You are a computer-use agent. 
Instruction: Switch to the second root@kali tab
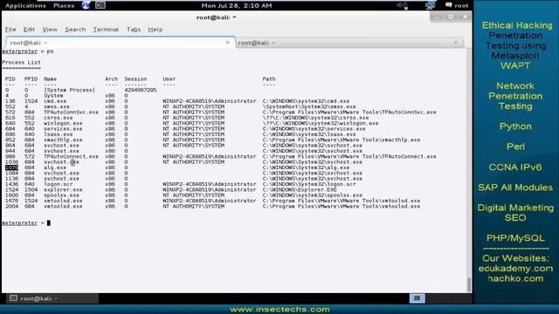tap(349, 43)
